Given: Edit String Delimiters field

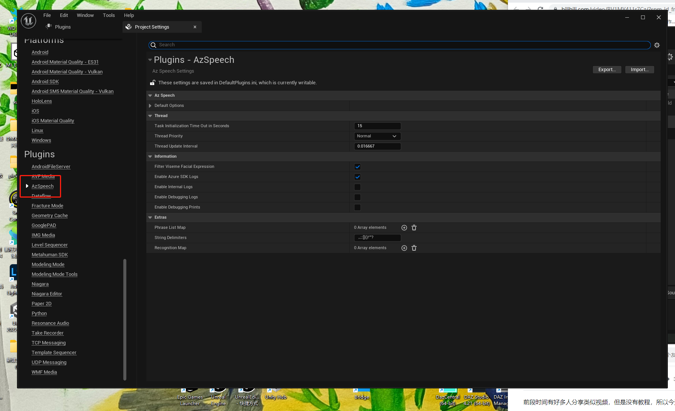Looking at the screenshot, I should pos(377,238).
